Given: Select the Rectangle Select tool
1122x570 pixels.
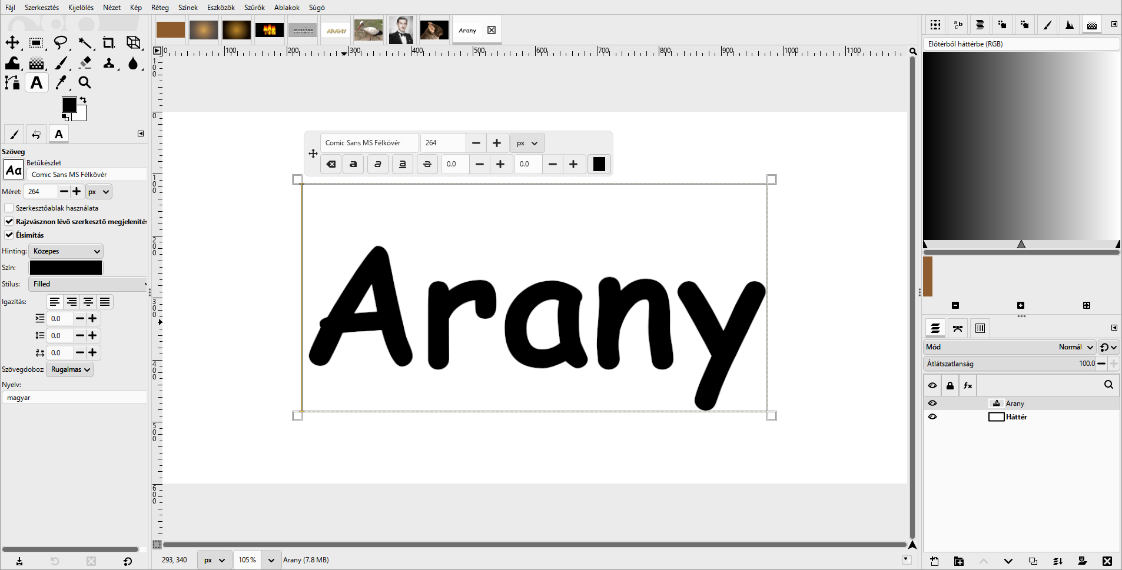Looking at the screenshot, I should 36,42.
